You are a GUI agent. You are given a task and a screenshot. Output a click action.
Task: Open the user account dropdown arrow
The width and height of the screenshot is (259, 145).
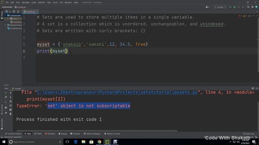(209, 7)
